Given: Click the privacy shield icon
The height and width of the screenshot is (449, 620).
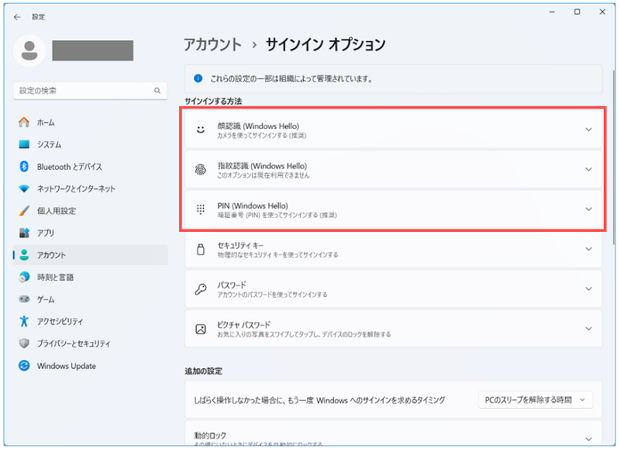Looking at the screenshot, I should tap(24, 344).
